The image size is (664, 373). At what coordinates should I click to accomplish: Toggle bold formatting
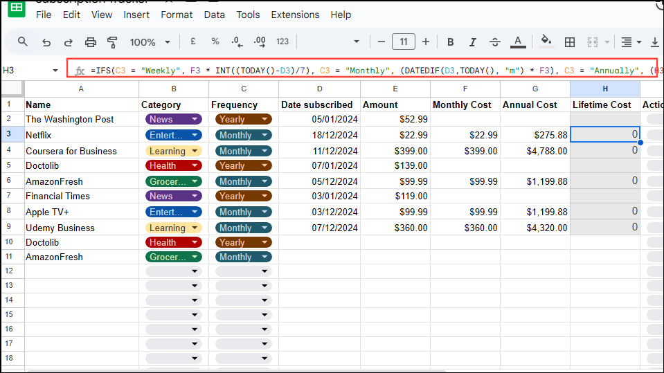[451, 42]
